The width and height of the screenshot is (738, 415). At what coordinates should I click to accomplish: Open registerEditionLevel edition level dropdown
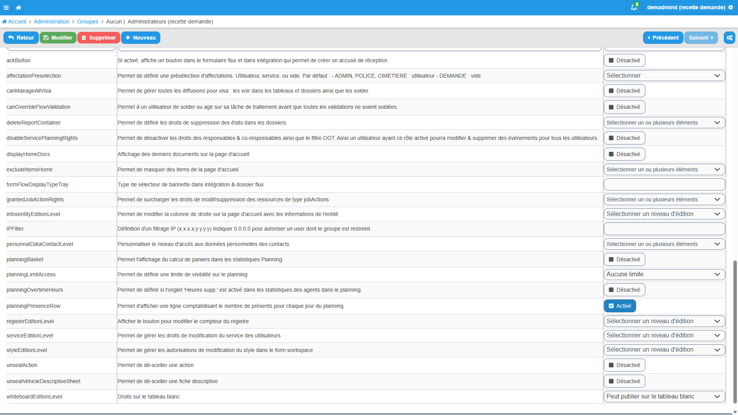point(664,321)
